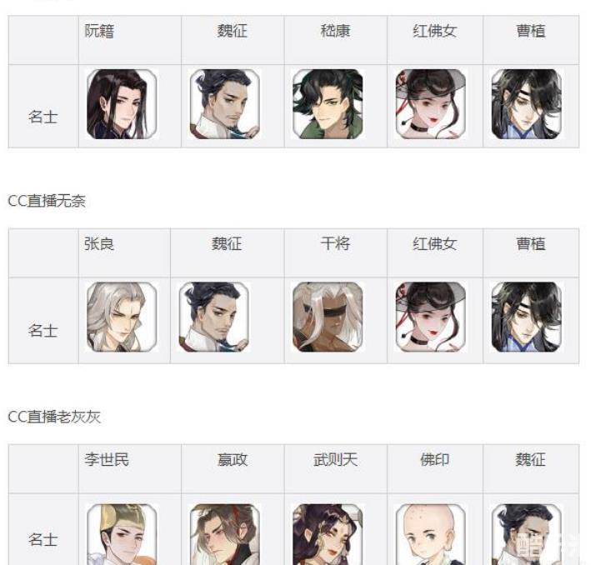The image size is (600, 565).
Task: Click 魏征 portrait in first table
Action: click(225, 104)
